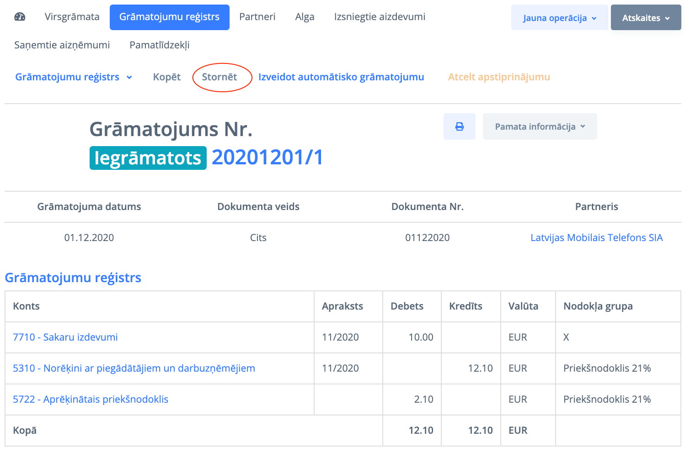
Task: Click the Kopēt action
Action: pos(167,77)
